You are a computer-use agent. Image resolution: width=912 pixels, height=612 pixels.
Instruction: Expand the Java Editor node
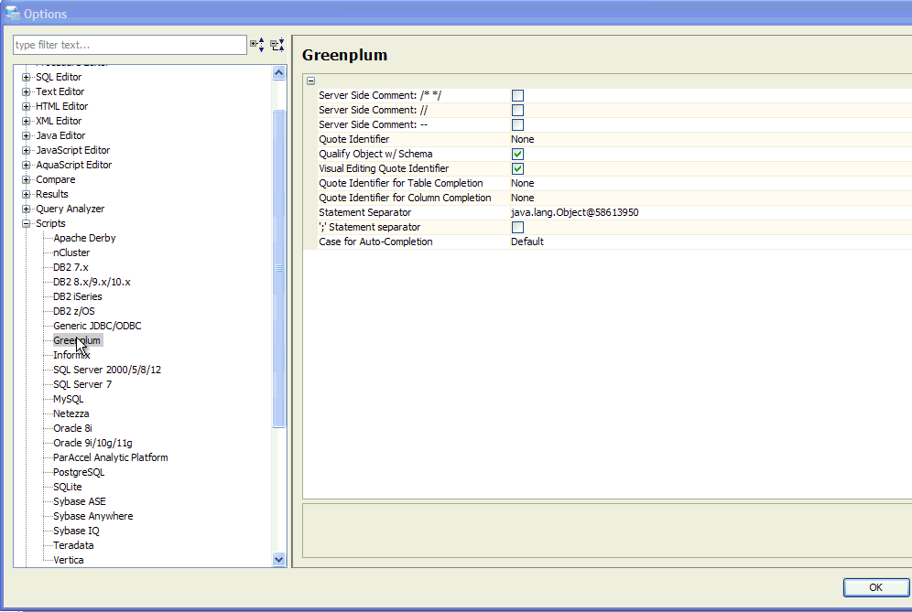point(26,135)
